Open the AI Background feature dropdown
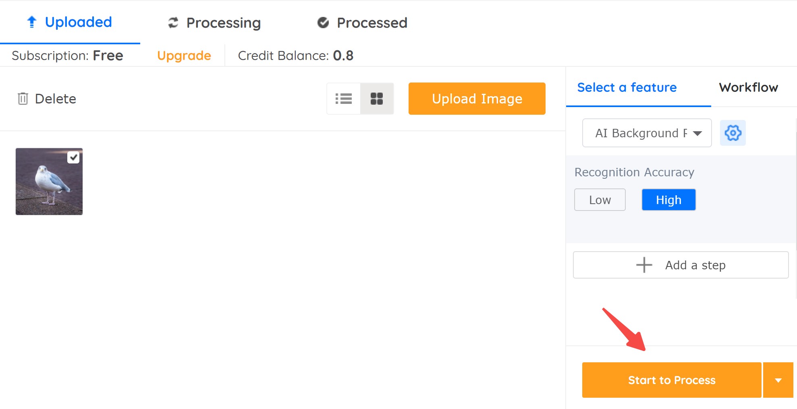797x409 pixels. click(x=647, y=133)
